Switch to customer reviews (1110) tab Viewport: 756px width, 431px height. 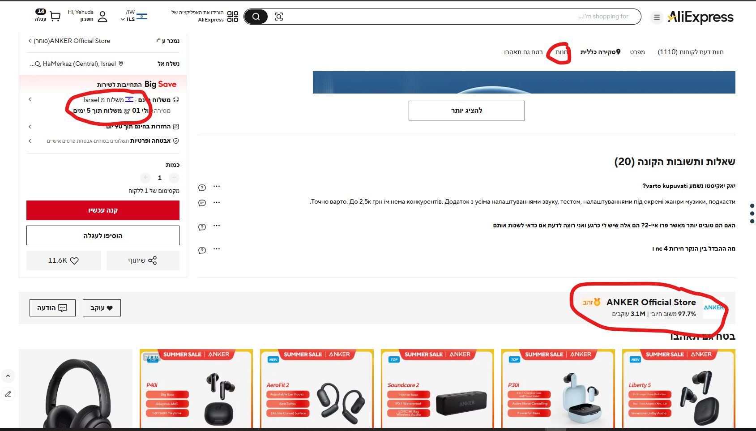click(690, 52)
